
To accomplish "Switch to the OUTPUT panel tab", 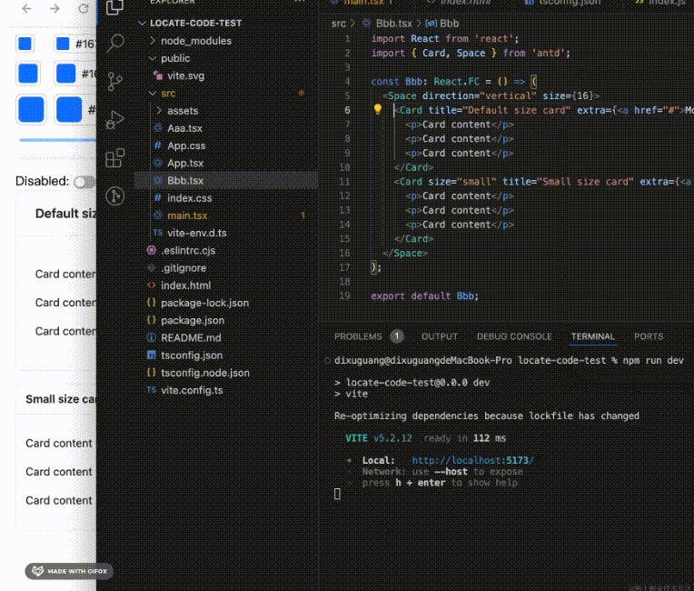I will [440, 336].
